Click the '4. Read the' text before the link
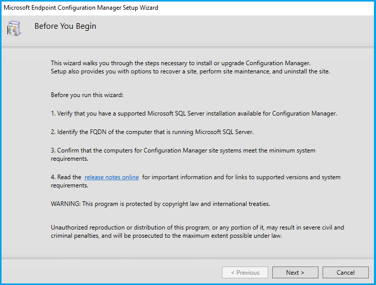The width and height of the screenshot is (376, 285). point(66,177)
